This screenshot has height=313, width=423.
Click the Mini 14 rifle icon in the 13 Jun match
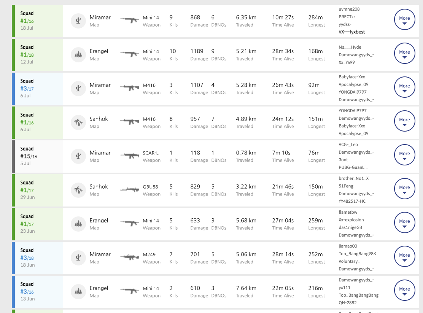click(130, 291)
